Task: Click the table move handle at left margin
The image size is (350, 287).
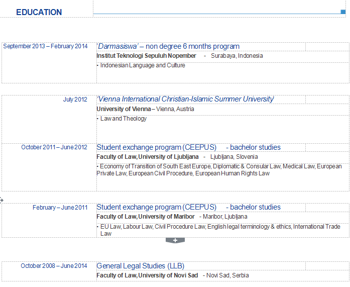Action: tap(2, 200)
